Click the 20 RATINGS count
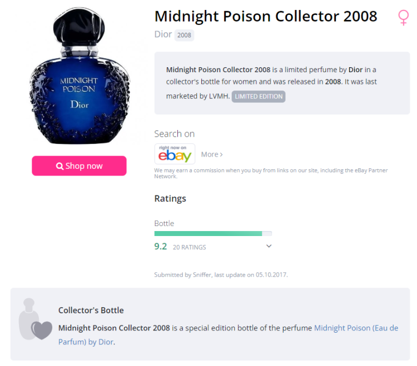The height and width of the screenshot is (366, 417). coord(189,247)
